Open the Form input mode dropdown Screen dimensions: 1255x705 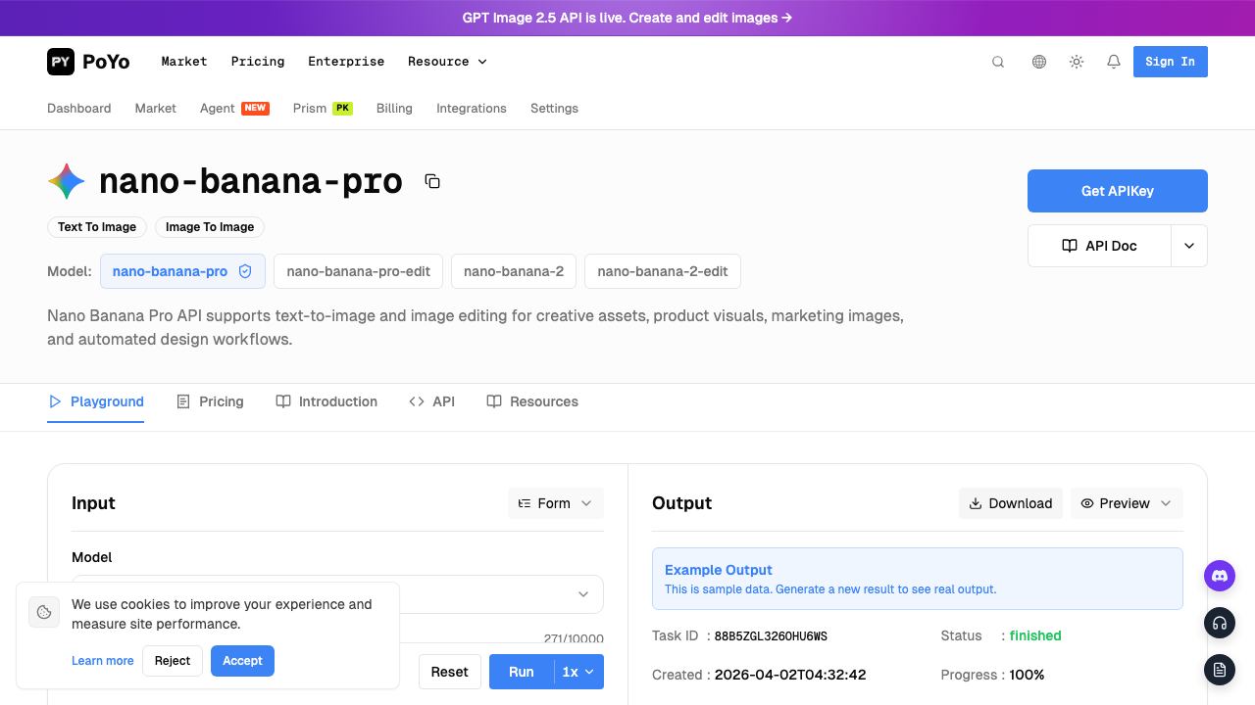point(555,503)
